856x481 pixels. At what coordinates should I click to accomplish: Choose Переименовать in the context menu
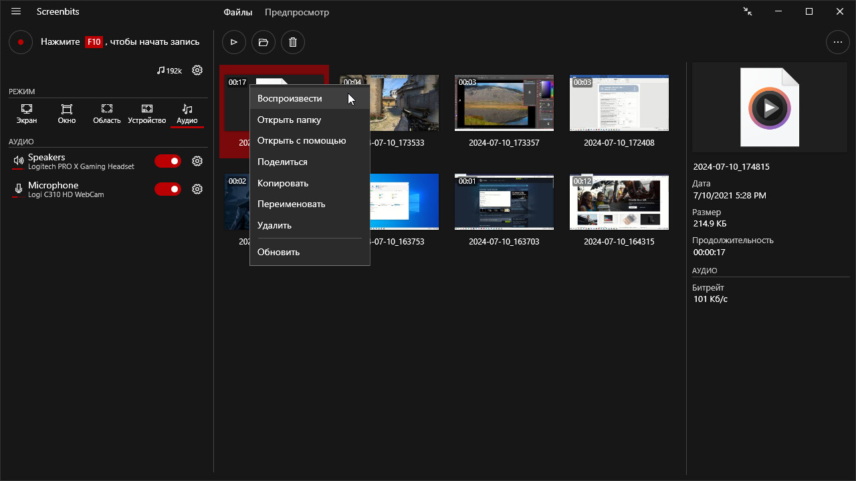[x=291, y=204]
